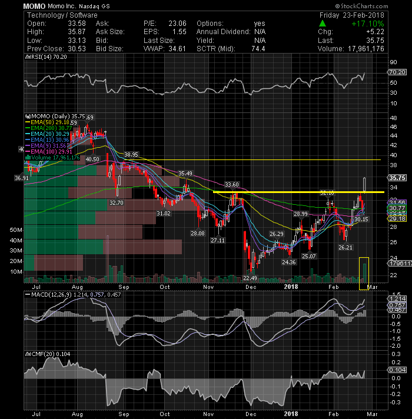Click the Prev Close value 30.53
Image resolution: width=412 pixels, height=419 pixels.
77,49
